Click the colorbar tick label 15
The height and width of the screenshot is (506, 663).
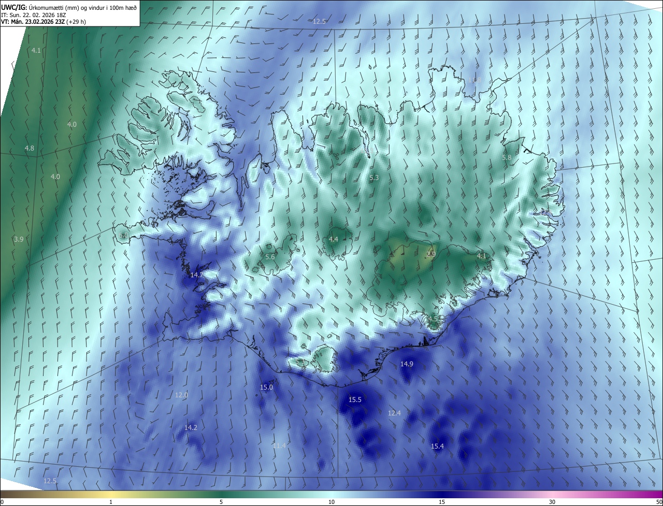[x=442, y=502]
